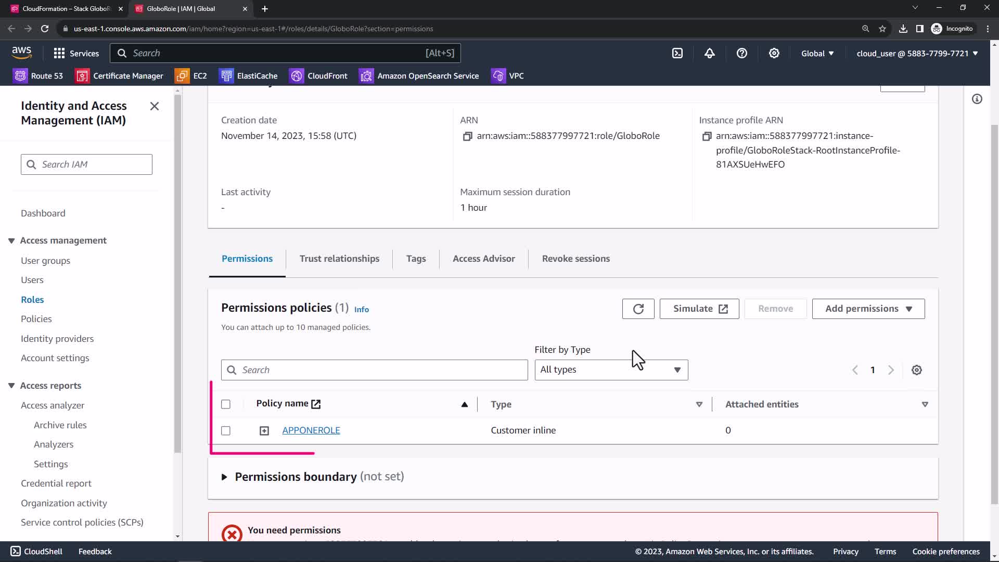This screenshot has width=999, height=562.
Task: Expand the Permissions boundary section
Action: coord(224,477)
